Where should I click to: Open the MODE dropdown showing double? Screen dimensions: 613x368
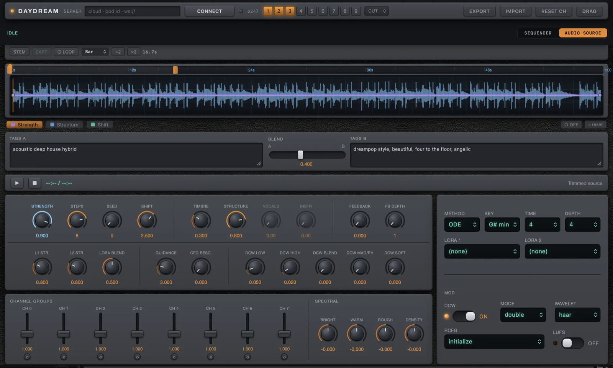pos(523,315)
